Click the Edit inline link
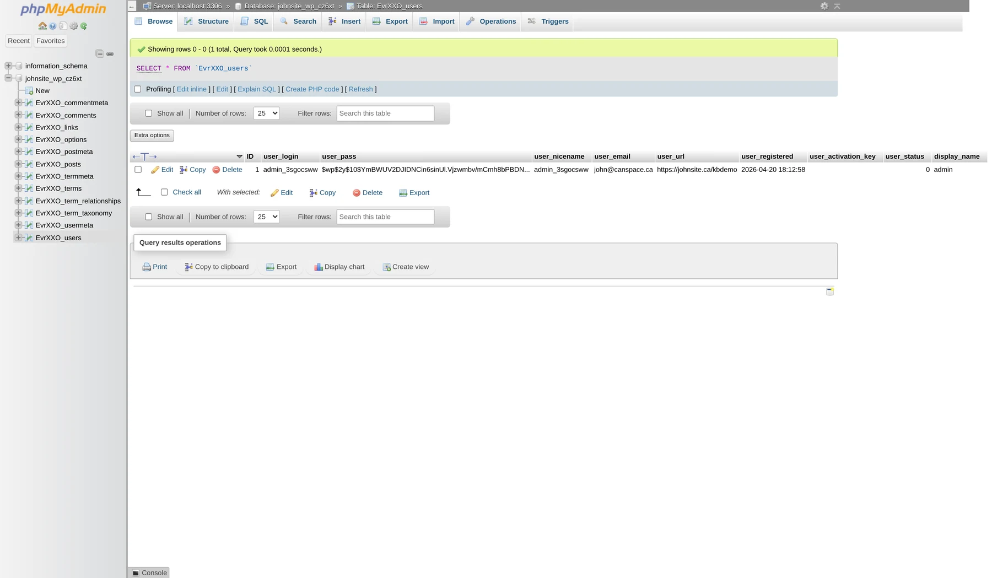The image size is (992, 578). tap(192, 89)
